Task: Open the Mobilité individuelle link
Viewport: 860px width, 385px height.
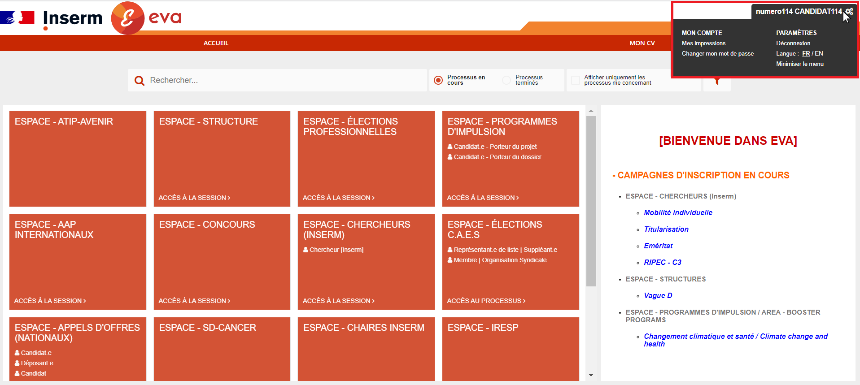Action: coord(678,212)
